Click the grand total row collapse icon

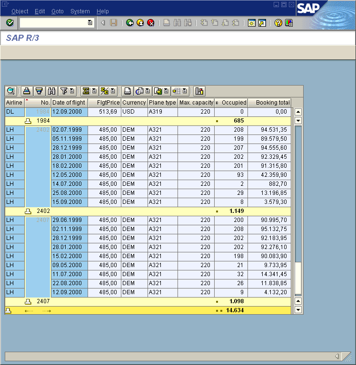click(8, 310)
